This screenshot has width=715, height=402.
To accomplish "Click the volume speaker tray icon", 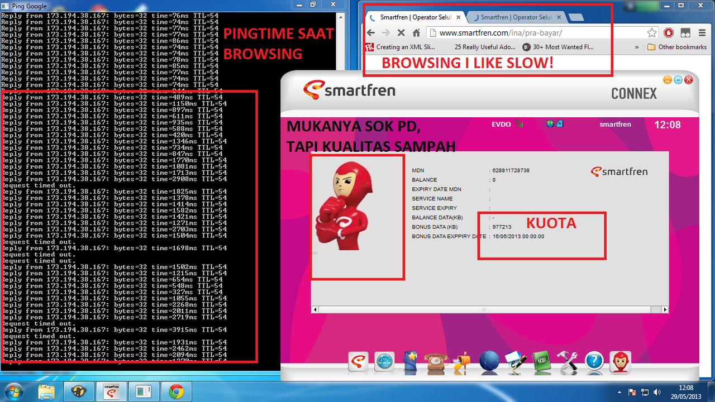I will coord(656,392).
